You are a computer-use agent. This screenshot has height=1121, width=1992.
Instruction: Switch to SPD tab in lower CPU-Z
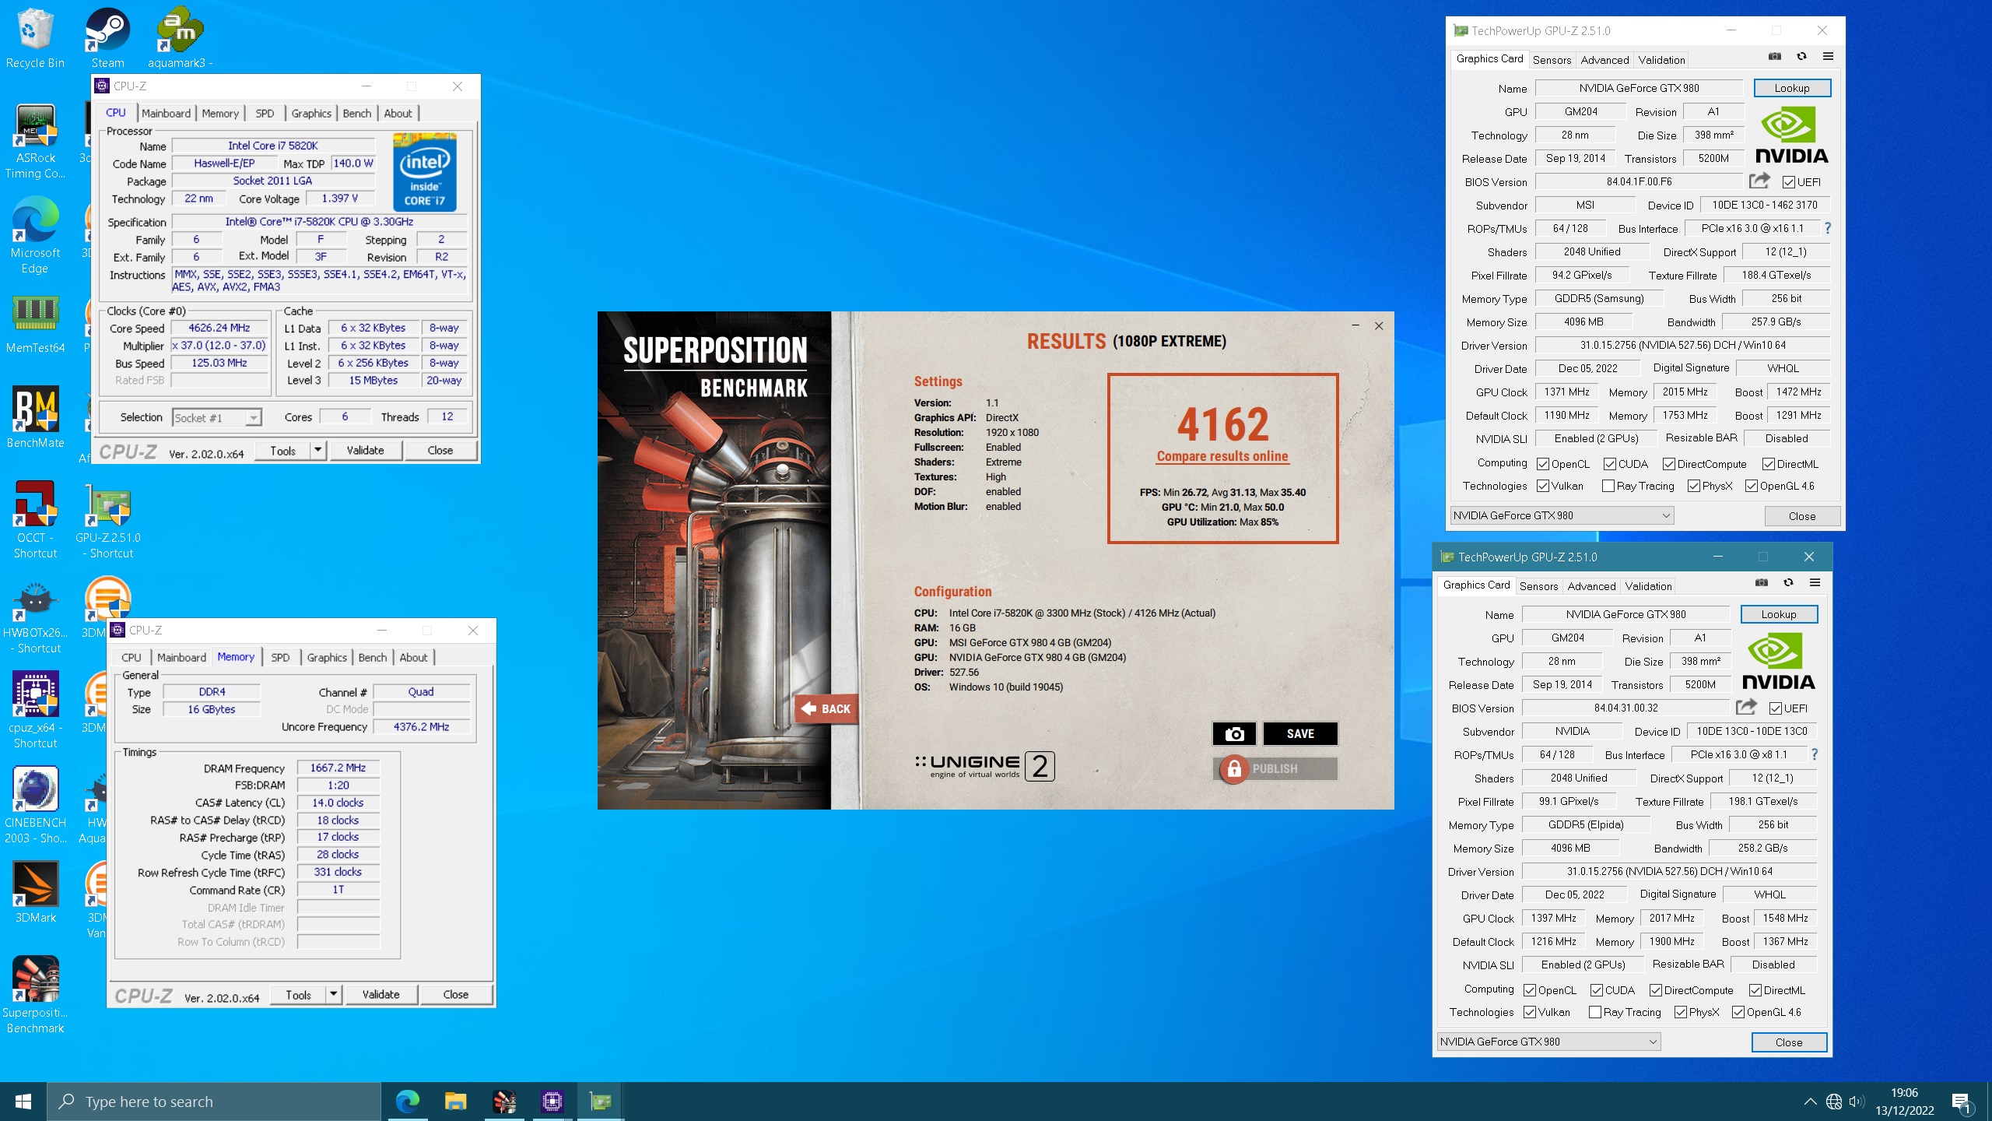(280, 657)
